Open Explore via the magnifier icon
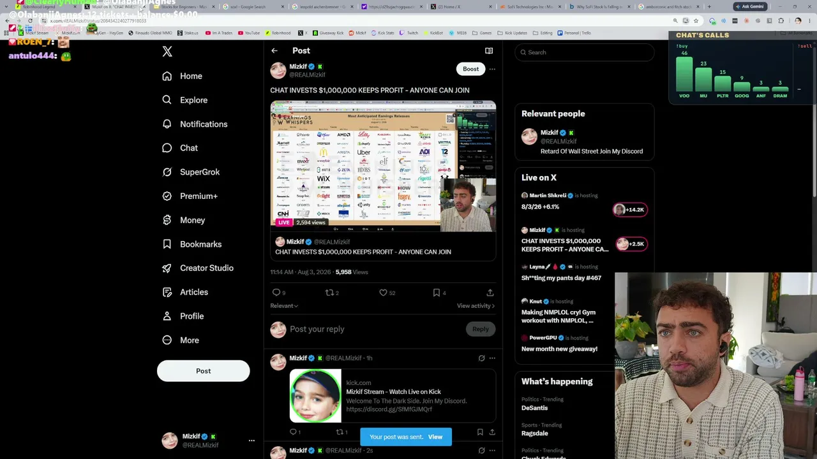The width and height of the screenshot is (817, 459). [167, 100]
